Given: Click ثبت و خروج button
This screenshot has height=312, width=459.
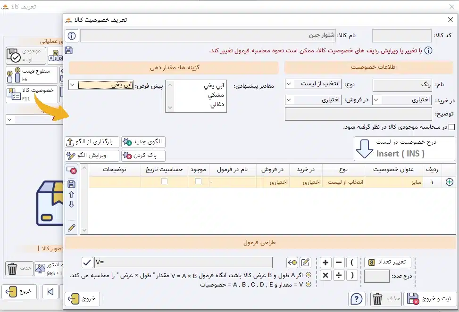Looking at the screenshot, I should (x=430, y=299).
